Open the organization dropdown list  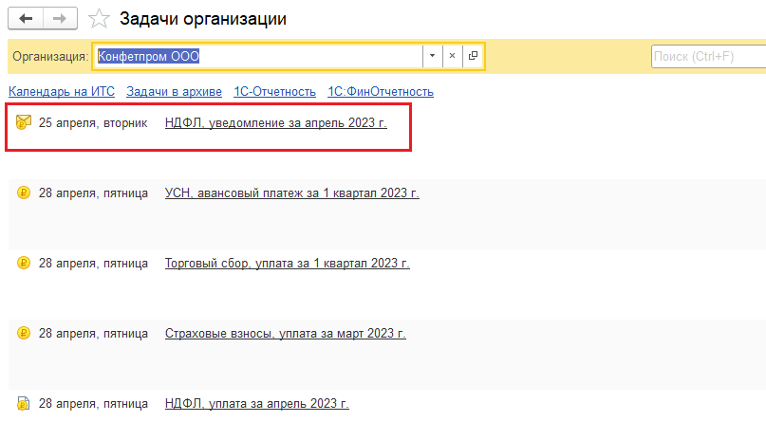coord(432,56)
